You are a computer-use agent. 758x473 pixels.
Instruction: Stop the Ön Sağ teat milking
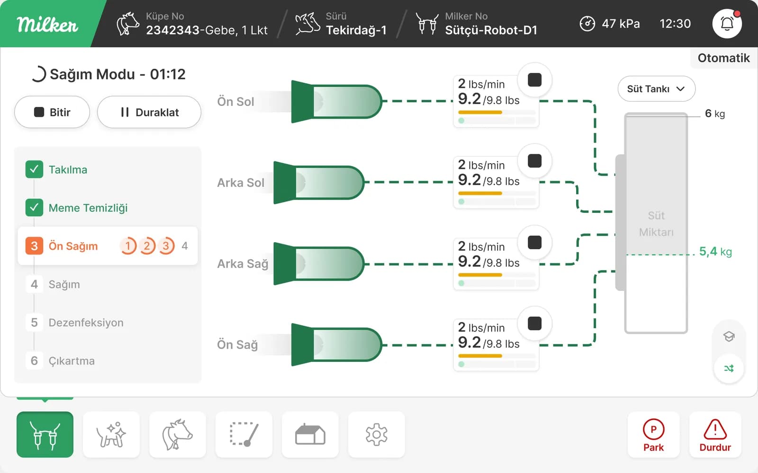pos(534,324)
